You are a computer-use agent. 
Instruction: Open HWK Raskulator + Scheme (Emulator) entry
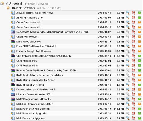39,75
